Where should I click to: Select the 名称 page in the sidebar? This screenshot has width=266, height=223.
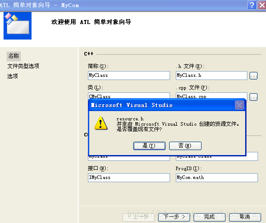point(14,56)
